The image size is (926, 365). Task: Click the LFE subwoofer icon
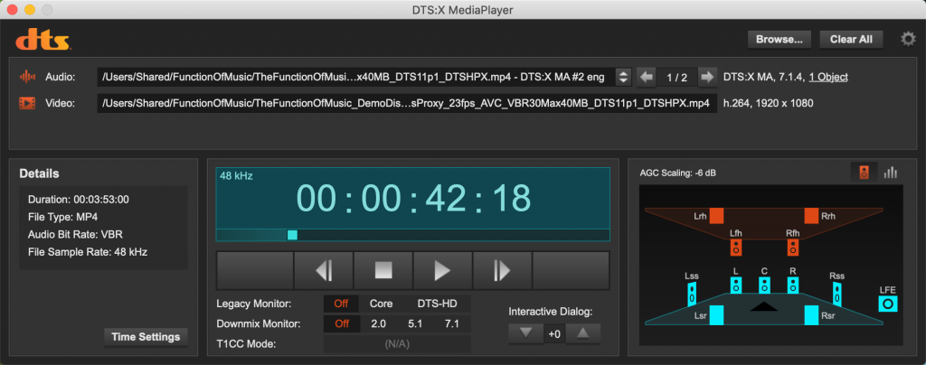pos(888,304)
